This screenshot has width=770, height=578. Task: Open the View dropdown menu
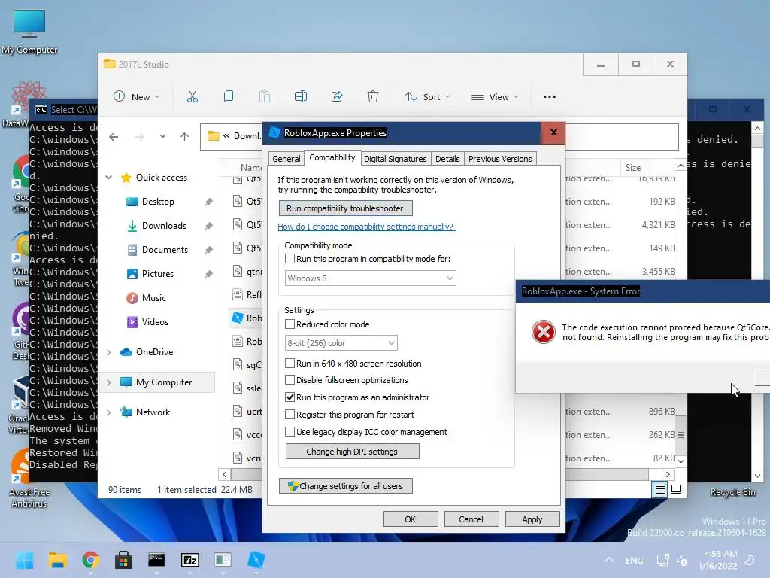[495, 97]
